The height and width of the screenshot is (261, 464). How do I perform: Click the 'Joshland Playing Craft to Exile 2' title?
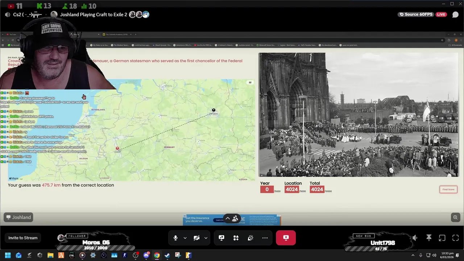point(94,14)
